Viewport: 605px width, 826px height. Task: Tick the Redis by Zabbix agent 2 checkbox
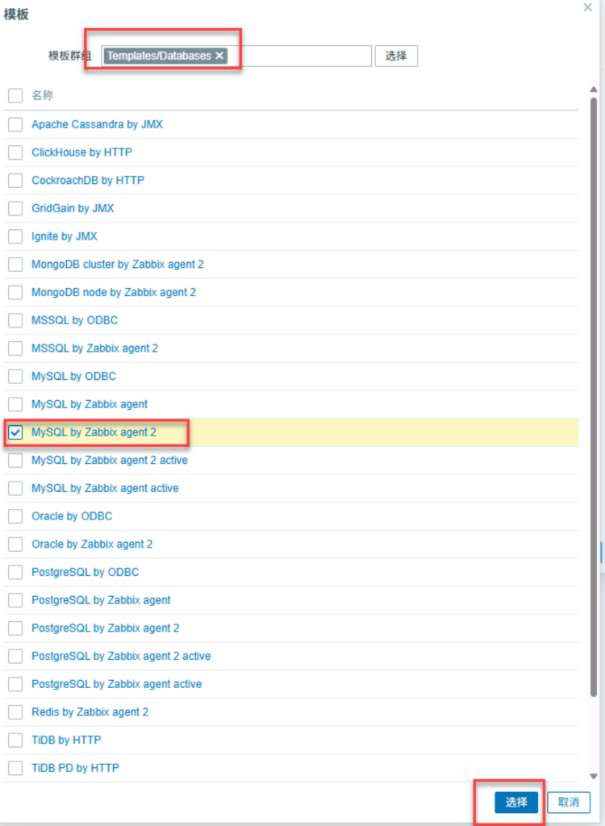[15, 712]
